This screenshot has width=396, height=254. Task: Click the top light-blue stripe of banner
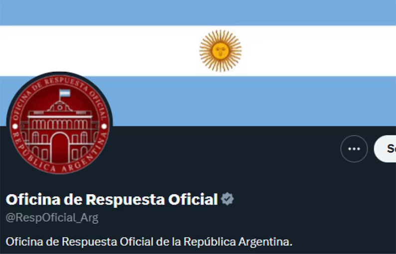[198, 12]
